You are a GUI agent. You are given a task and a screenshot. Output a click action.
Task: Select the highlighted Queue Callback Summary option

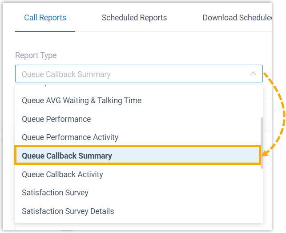(x=67, y=156)
